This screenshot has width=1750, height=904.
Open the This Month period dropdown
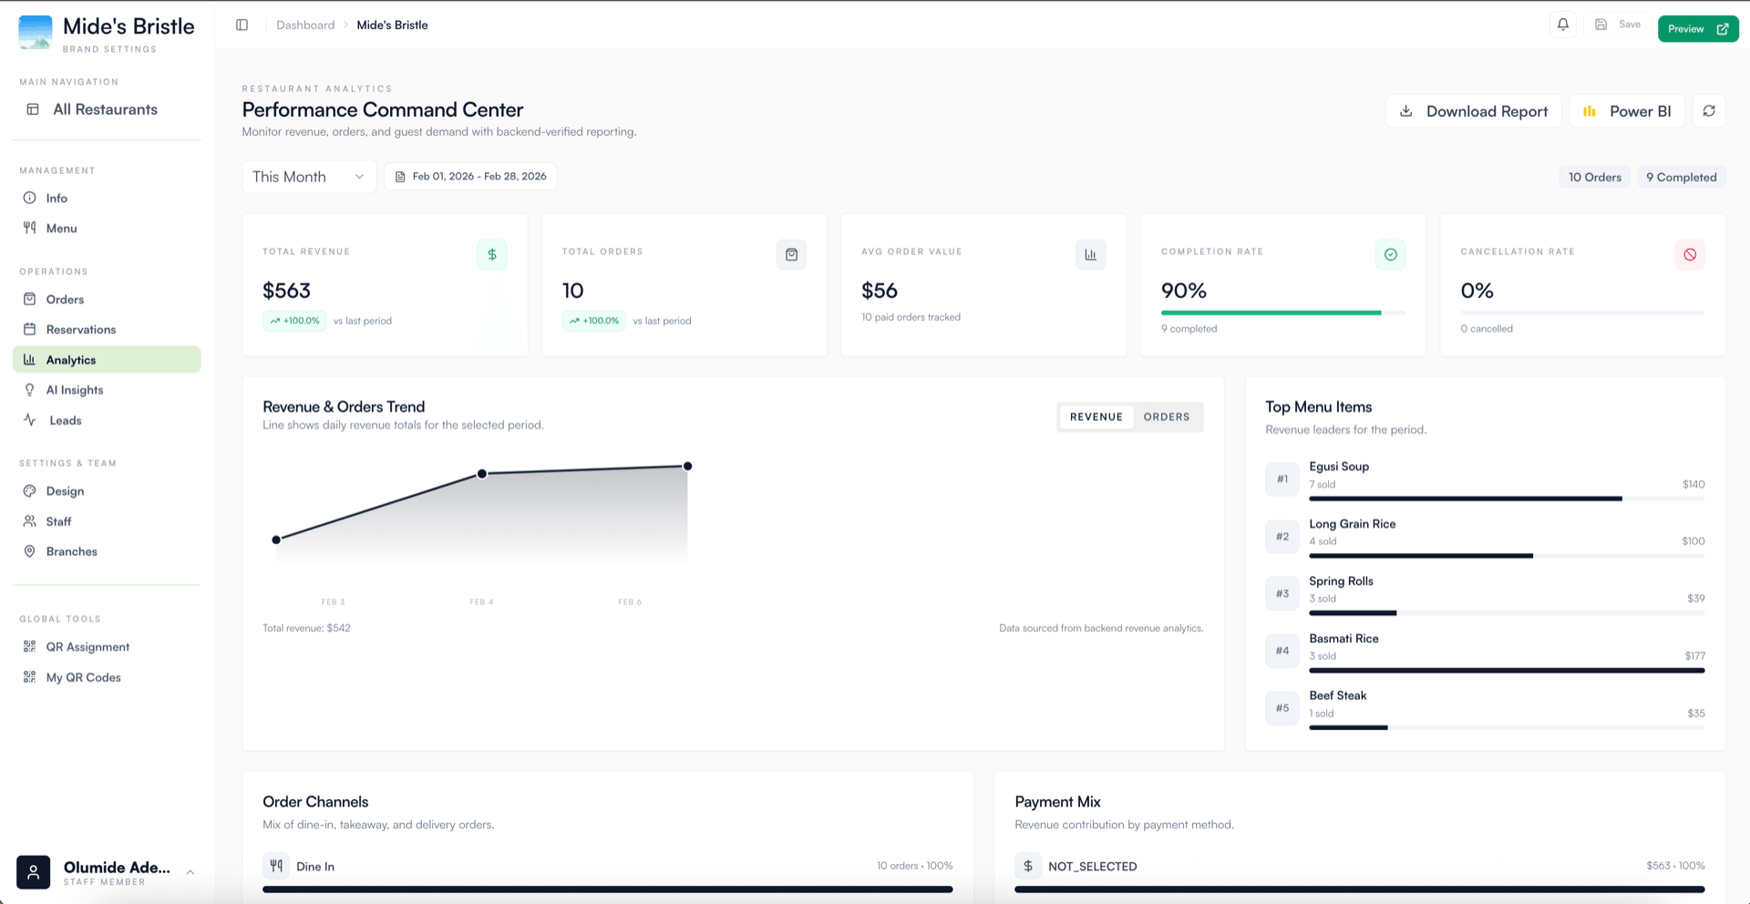coord(308,176)
